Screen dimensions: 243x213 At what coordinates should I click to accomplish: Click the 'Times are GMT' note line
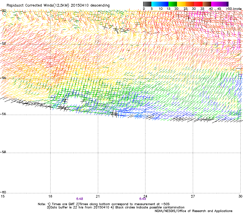[104, 204]
